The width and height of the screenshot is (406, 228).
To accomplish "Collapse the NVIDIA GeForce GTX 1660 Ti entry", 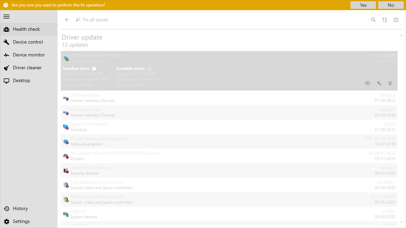I will click(x=390, y=83).
